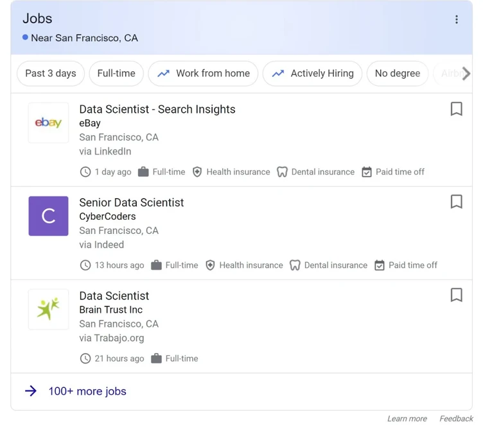The height and width of the screenshot is (425, 483).
Task: Click the health shield icon on CyberCoders job
Action: (x=210, y=265)
